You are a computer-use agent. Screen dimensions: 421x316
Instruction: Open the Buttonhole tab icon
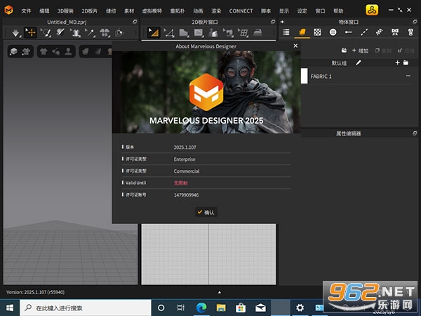[x=349, y=32]
